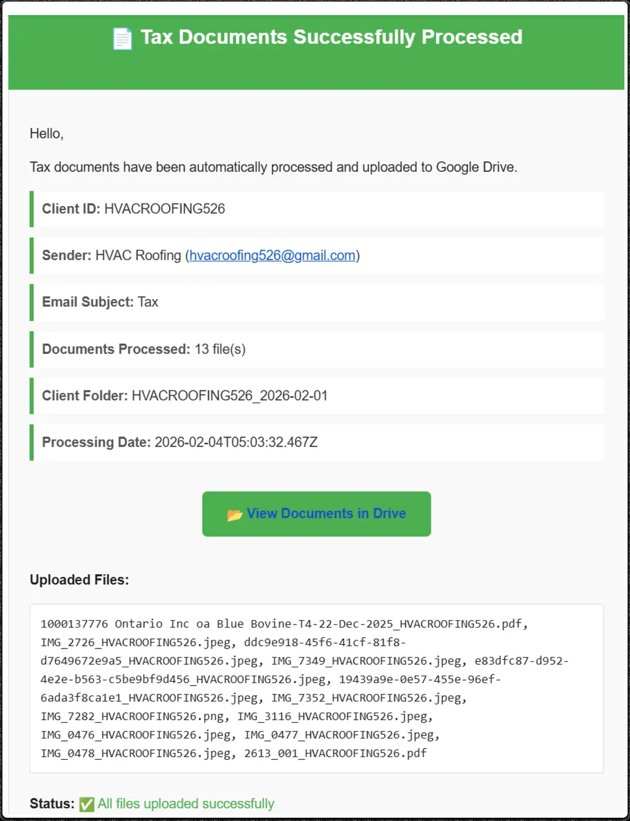The height and width of the screenshot is (821, 630).
Task: Click the folder icon on Drive button
Action: click(x=234, y=515)
